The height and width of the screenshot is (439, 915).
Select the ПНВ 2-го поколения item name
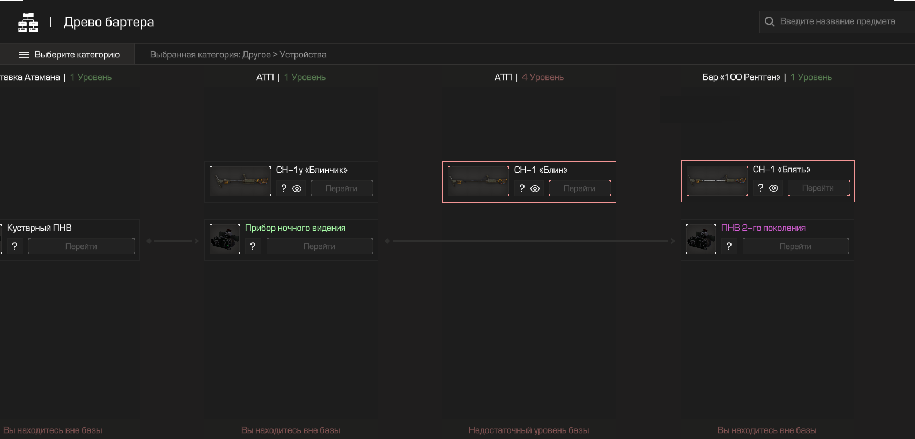coord(763,228)
